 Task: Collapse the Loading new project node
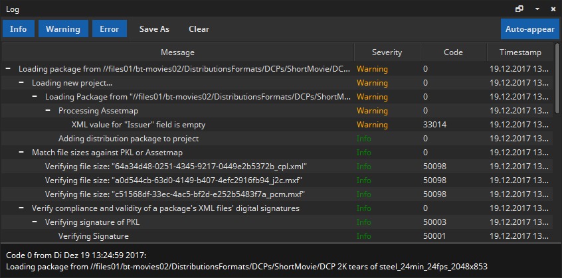(x=21, y=83)
